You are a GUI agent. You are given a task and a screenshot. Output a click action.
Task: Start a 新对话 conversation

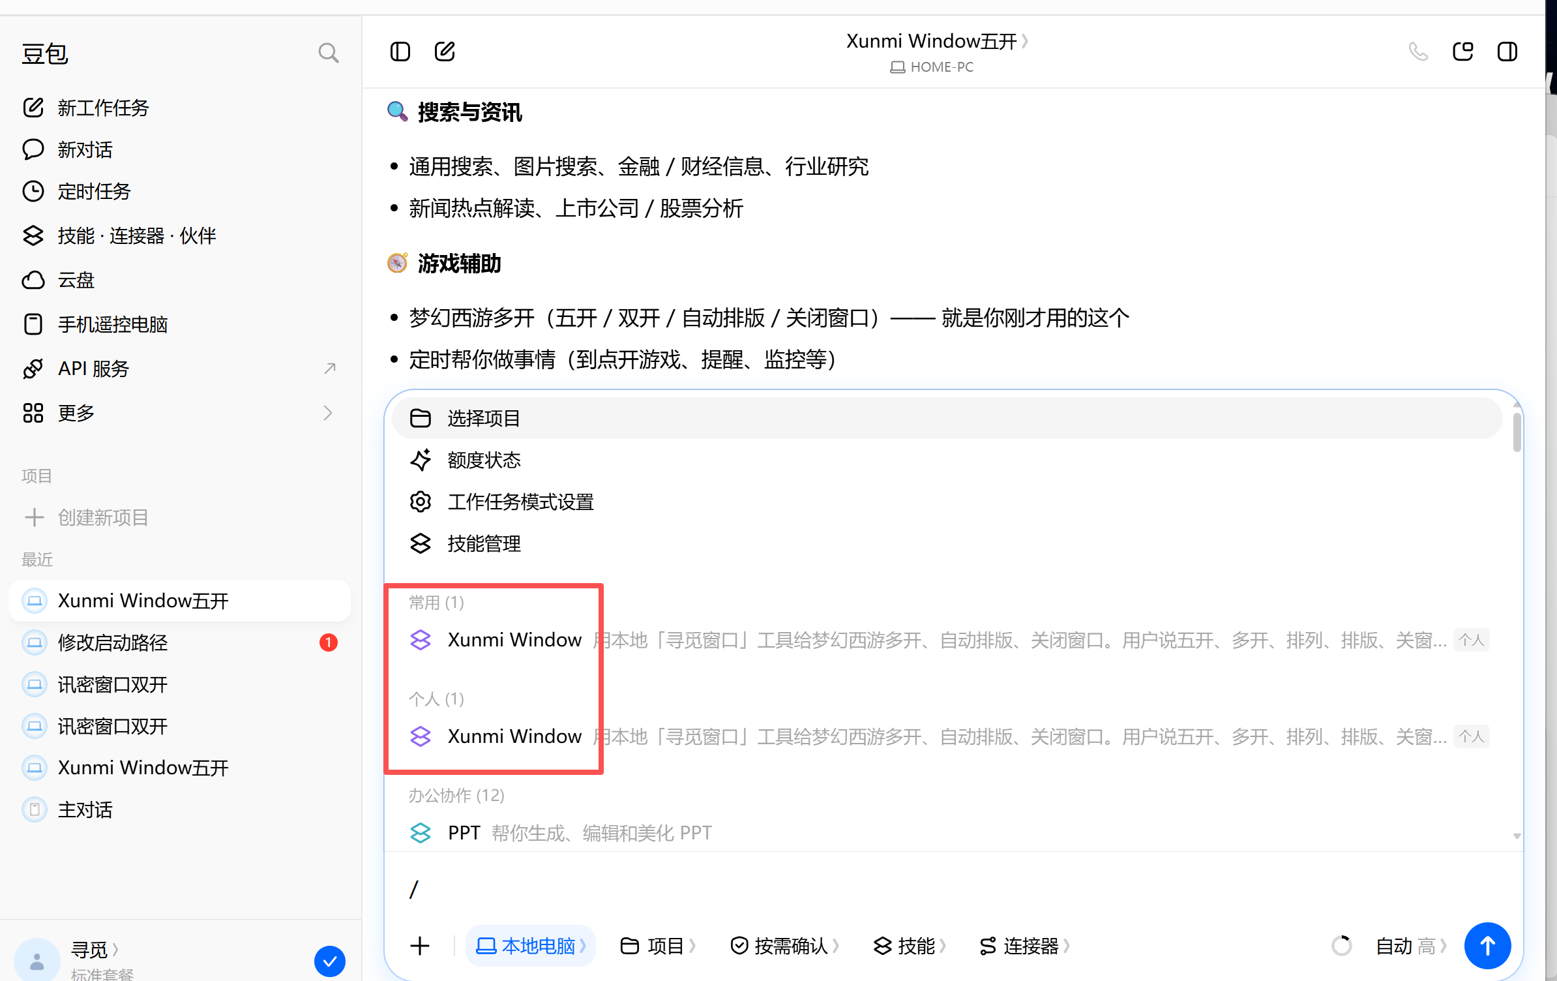179,149
